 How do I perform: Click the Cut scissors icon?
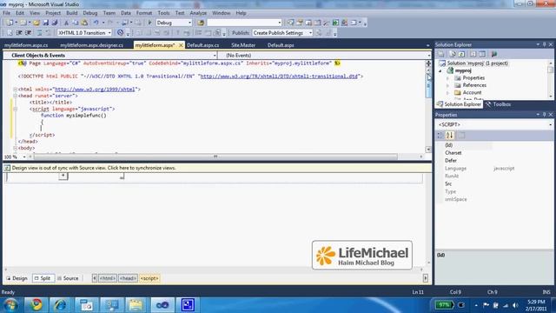66,23
